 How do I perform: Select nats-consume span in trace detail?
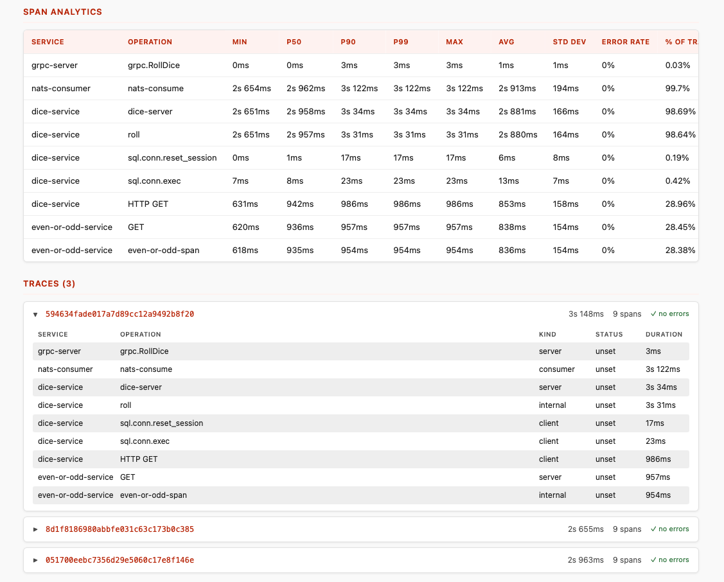(360, 369)
